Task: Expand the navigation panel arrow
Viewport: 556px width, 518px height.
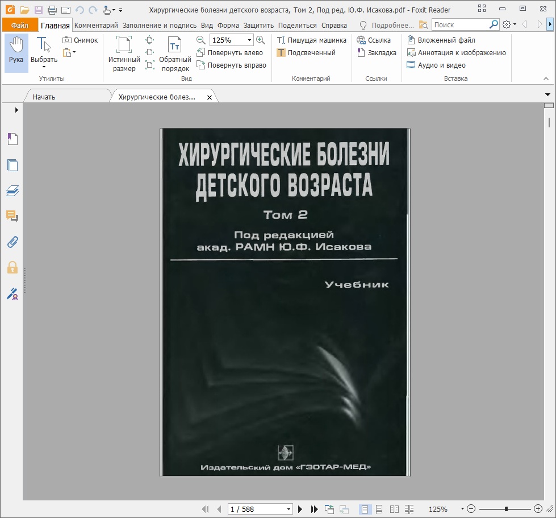Action: 16,110
